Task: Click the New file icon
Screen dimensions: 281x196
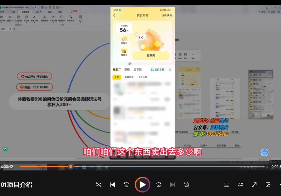Action: point(42,7)
